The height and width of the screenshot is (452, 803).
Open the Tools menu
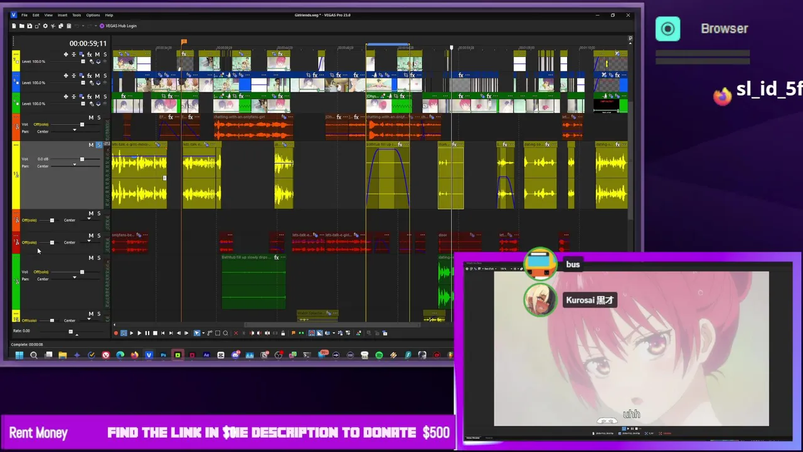coord(77,15)
